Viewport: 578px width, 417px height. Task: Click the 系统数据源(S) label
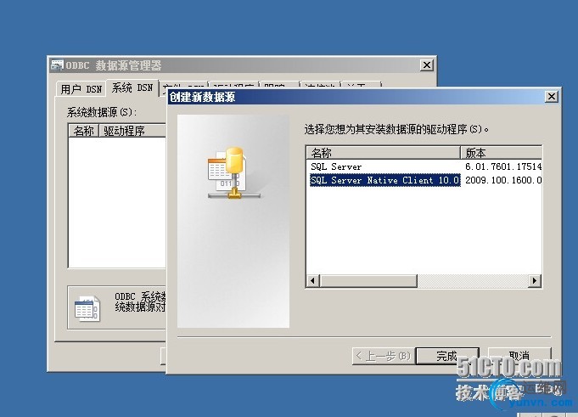click(x=102, y=112)
